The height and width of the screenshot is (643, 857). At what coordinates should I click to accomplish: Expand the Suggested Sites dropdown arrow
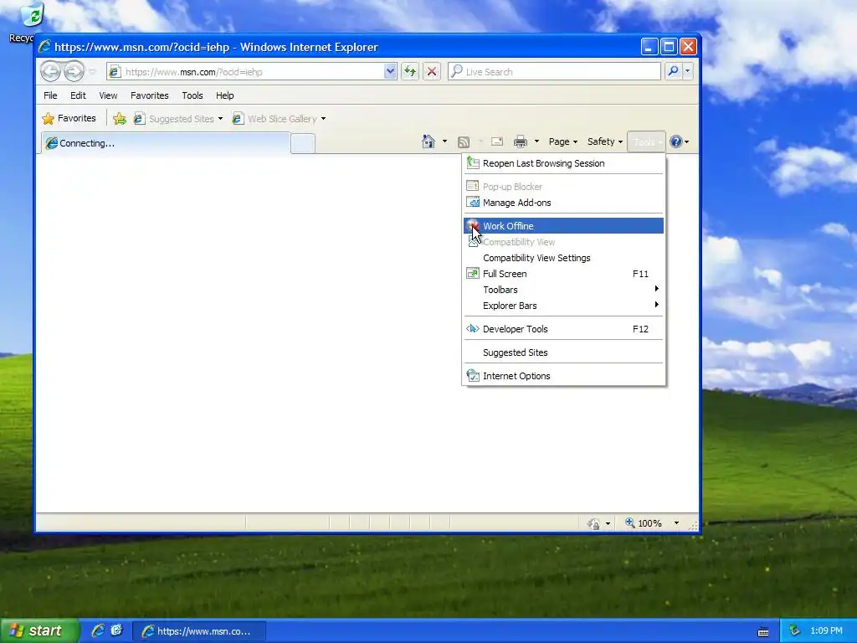220,119
